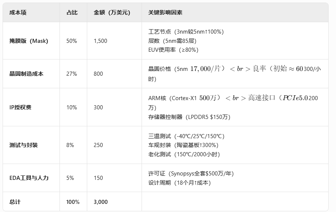Select the 晶圆制造成本 row label

pyautogui.click(x=26, y=74)
